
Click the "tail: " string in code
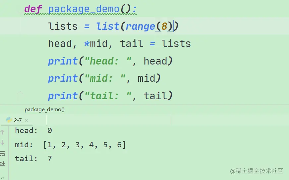108,96
